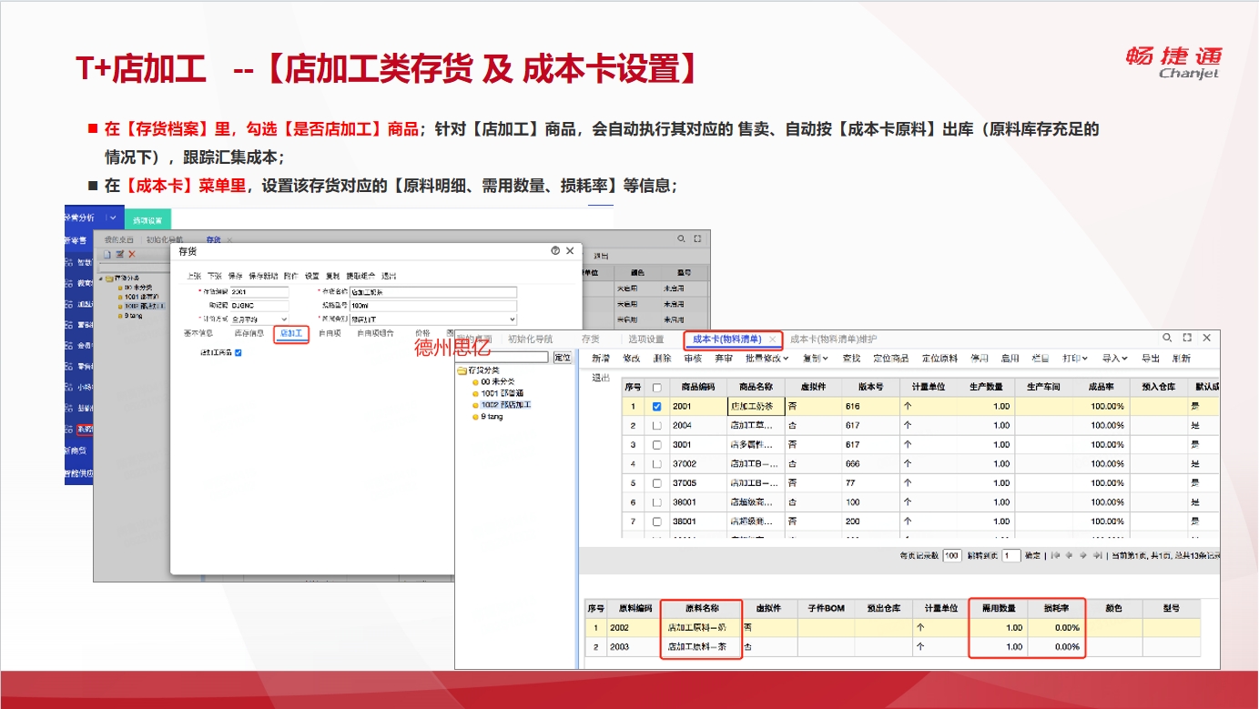Click 导出 button in toolbar
The image size is (1259, 709).
(1151, 359)
